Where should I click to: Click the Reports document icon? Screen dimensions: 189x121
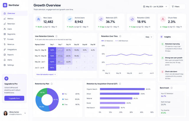click(x=5, y=55)
